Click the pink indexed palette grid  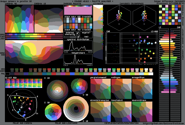pyautogui.click(x=78, y=10)
